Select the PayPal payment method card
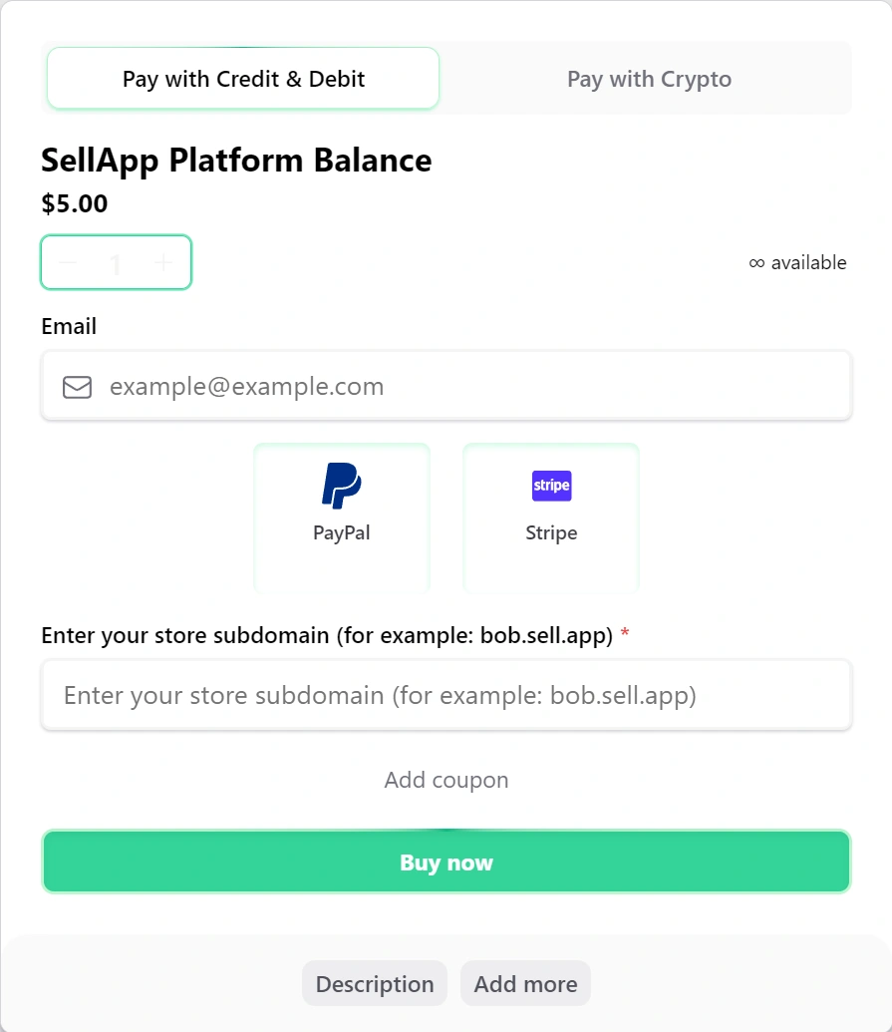Screen dimensions: 892x1032 tap(341, 516)
